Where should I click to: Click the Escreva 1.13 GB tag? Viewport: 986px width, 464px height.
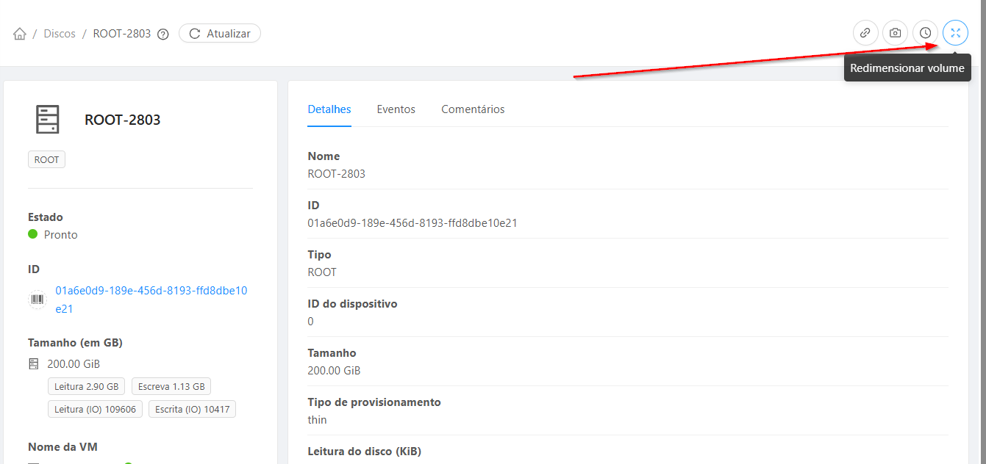171,387
